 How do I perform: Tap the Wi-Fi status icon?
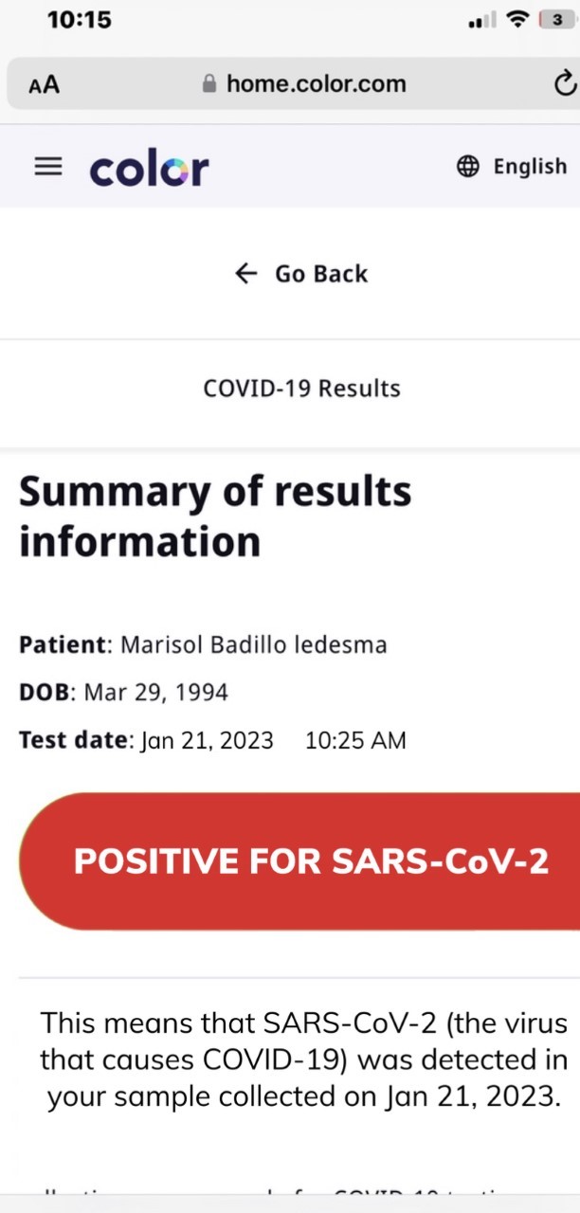coord(517,19)
